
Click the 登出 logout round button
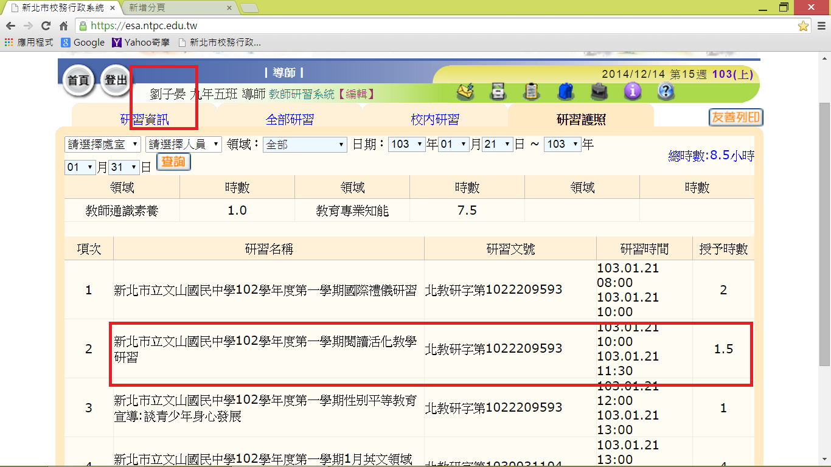[116, 81]
